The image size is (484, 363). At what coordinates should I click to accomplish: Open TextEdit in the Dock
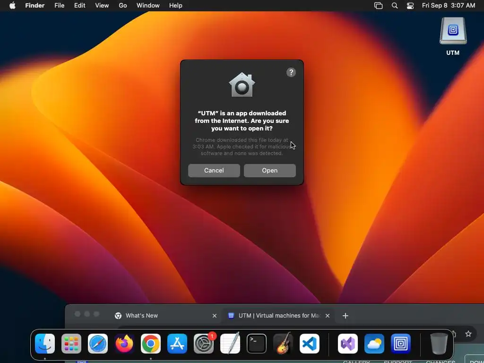pyautogui.click(x=230, y=344)
